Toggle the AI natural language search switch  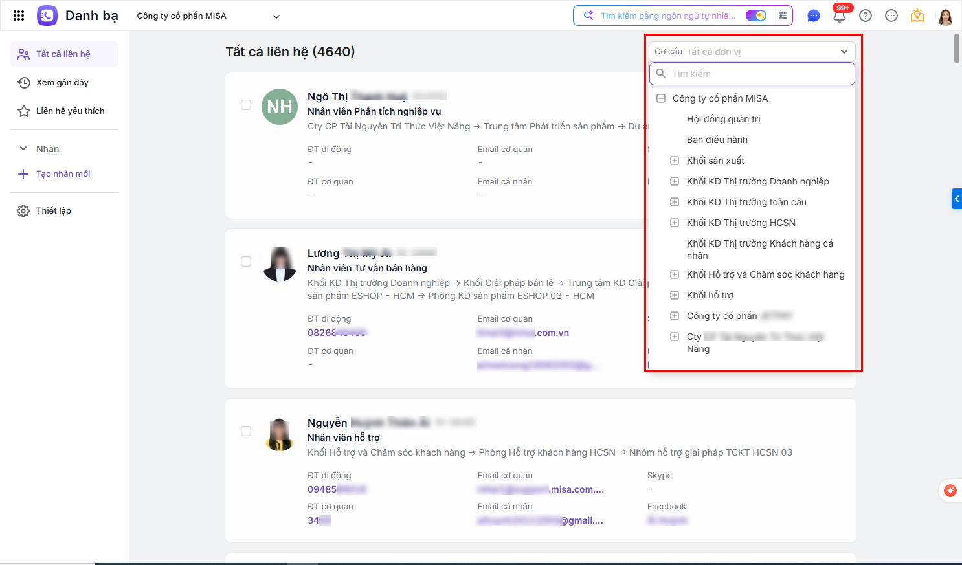point(755,16)
